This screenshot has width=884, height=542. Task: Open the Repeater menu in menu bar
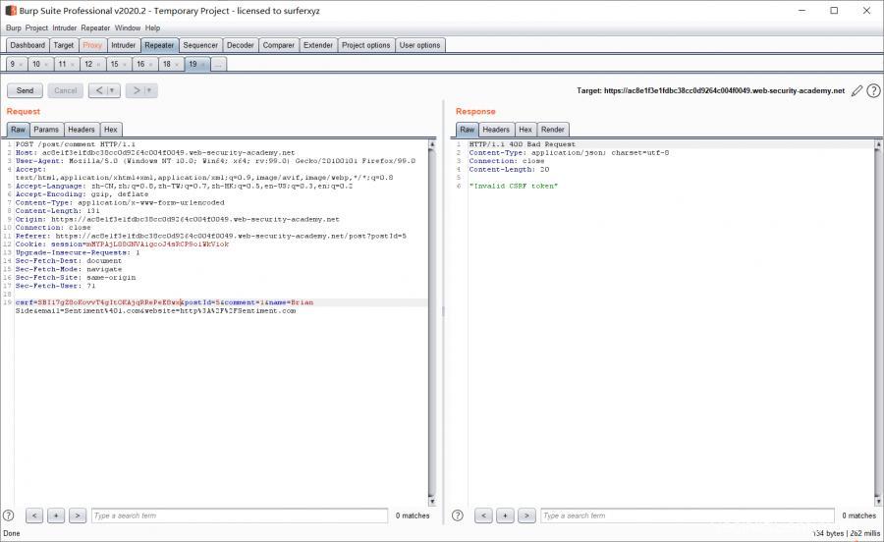(x=95, y=27)
